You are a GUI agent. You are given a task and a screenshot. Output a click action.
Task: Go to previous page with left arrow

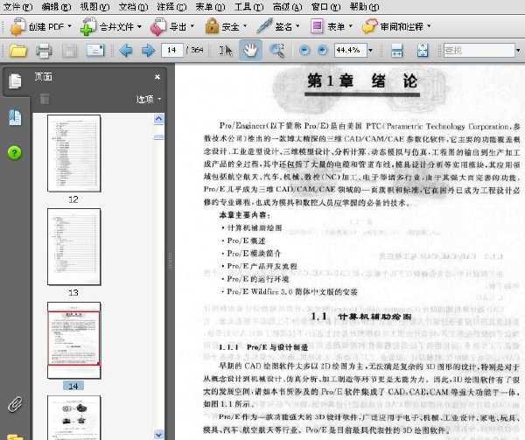(125, 51)
